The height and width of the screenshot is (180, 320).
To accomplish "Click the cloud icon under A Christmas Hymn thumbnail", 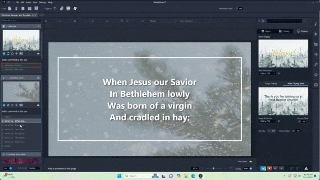I will click(38, 105).
